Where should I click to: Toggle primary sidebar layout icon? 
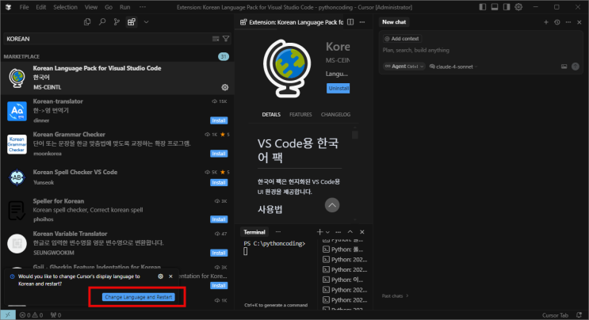coord(483,7)
